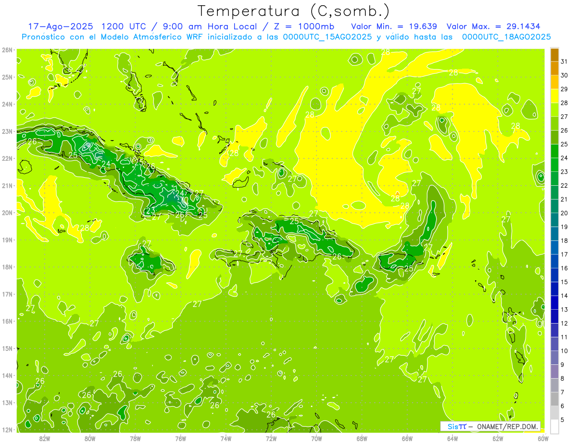Viewport: 577px width, 445px height.
Task: Click the '26N' latitude label
Action: tap(7, 50)
